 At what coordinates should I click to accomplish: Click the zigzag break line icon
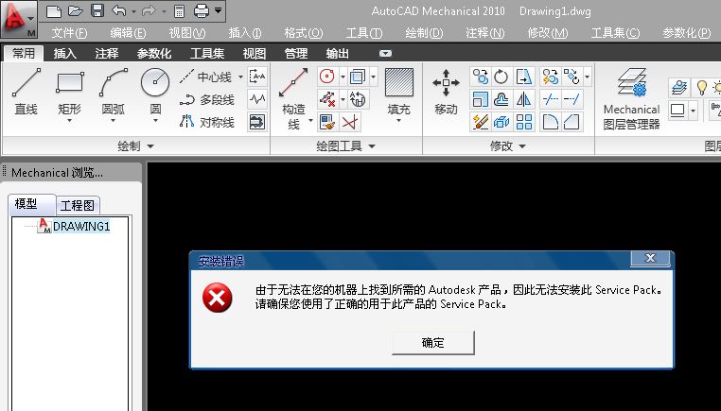257,98
